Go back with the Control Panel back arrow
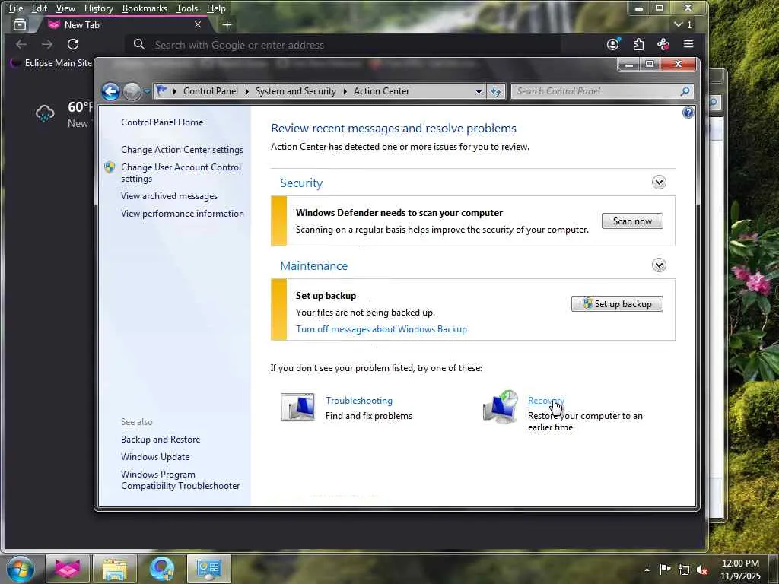The image size is (779, 584). [110, 91]
